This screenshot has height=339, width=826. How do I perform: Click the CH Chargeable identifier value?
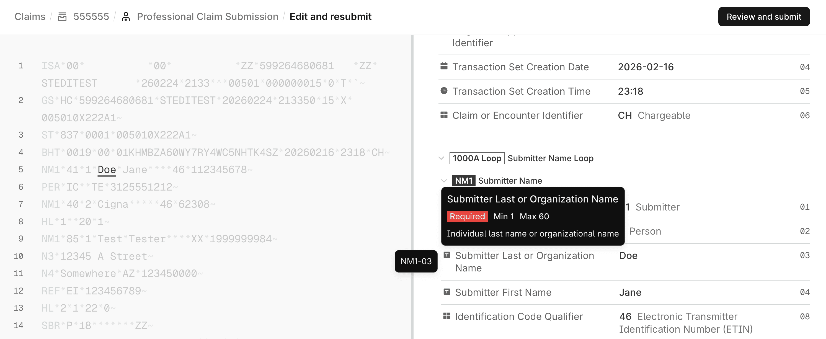click(x=654, y=115)
